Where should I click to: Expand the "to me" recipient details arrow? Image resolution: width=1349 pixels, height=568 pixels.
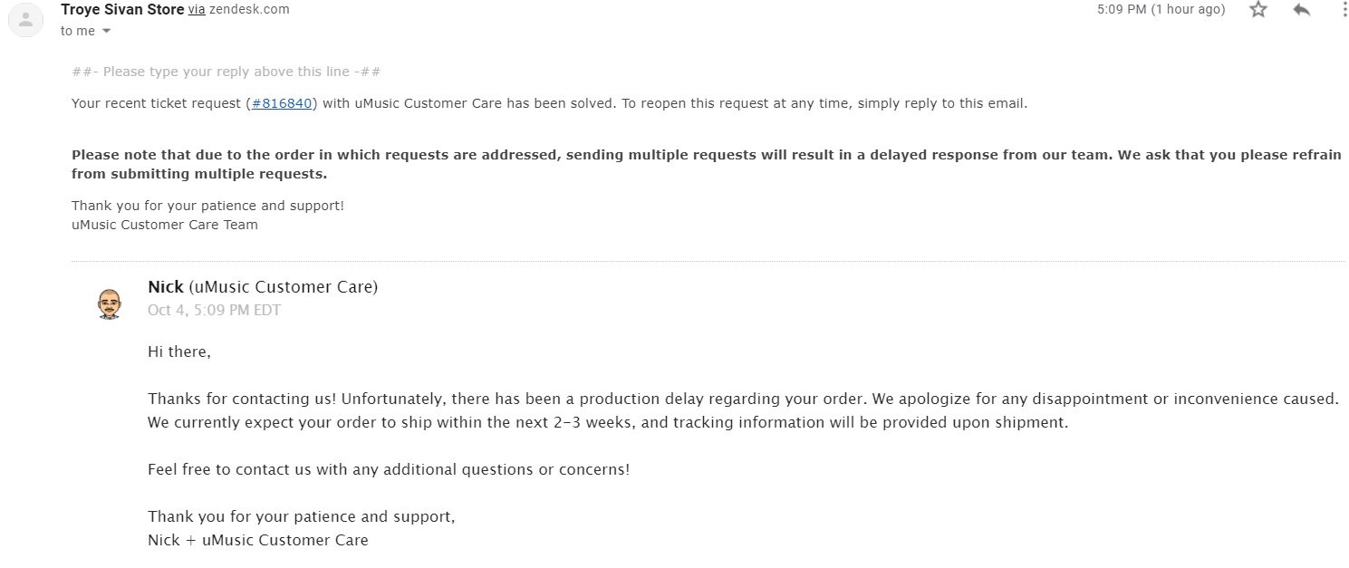(x=107, y=32)
